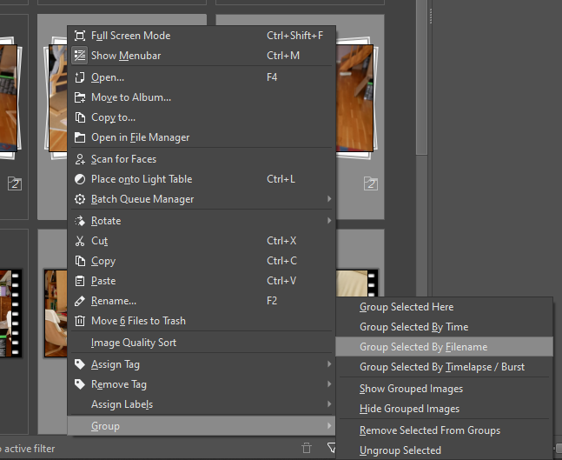The width and height of the screenshot is (562, 460).
Task: Click Move 6 Files to Trash
Action: click(138, 321)
